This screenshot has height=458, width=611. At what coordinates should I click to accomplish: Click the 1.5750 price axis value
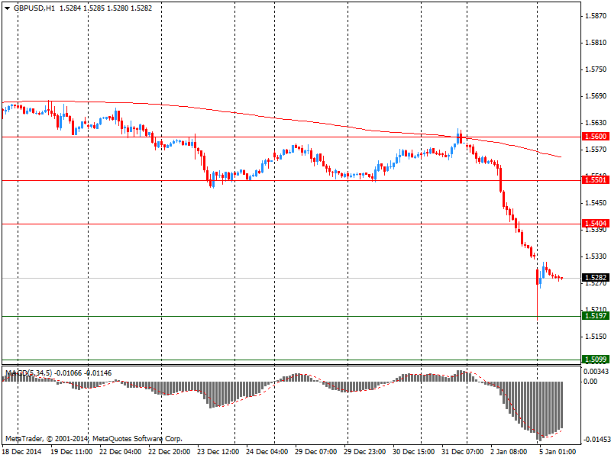(596, 69)
